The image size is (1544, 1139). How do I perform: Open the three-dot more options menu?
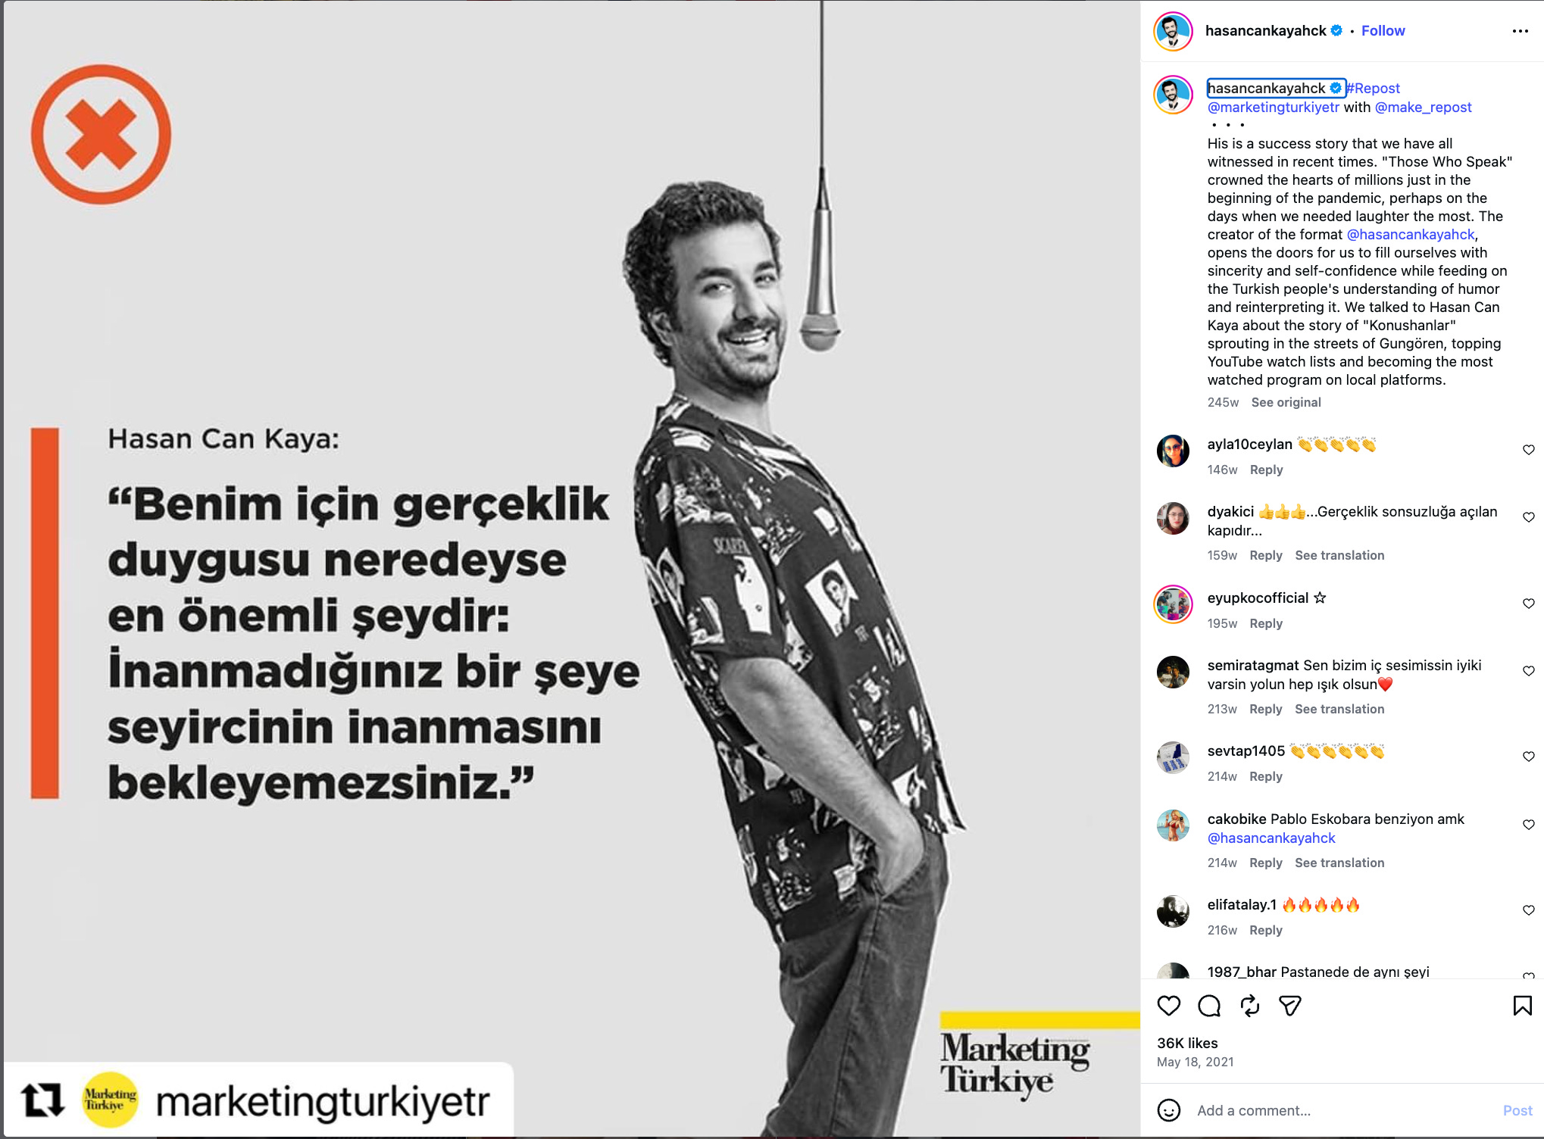point(1520,31)
